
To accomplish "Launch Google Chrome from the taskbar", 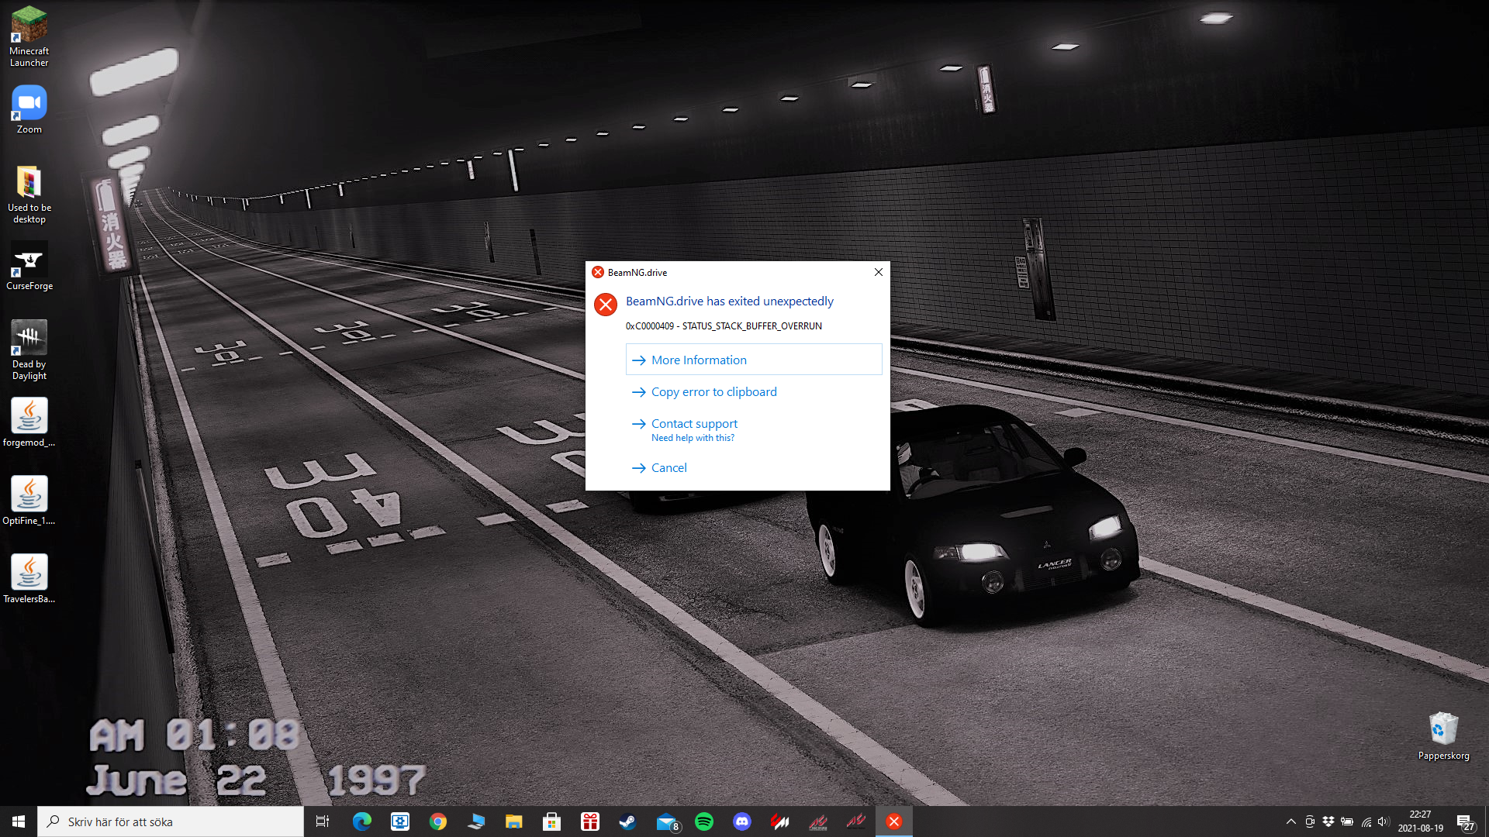I will (438, 821).
